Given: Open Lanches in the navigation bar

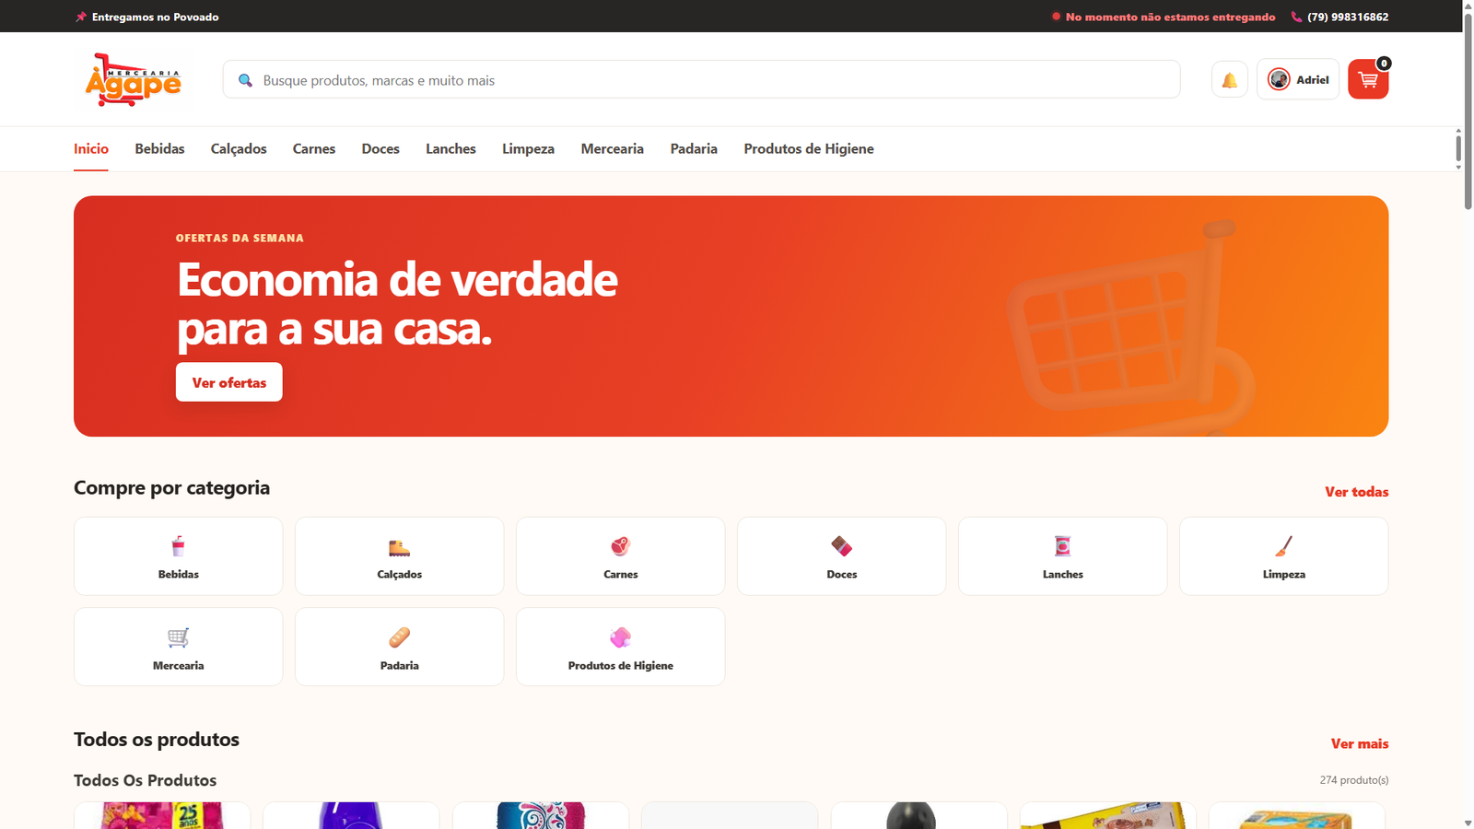Looking at the screenshot, I should point(450,148).
